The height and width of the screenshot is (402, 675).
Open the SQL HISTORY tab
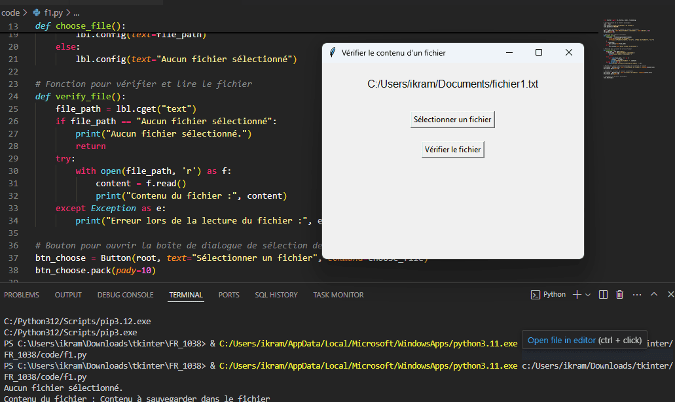(x=276, y=295)
